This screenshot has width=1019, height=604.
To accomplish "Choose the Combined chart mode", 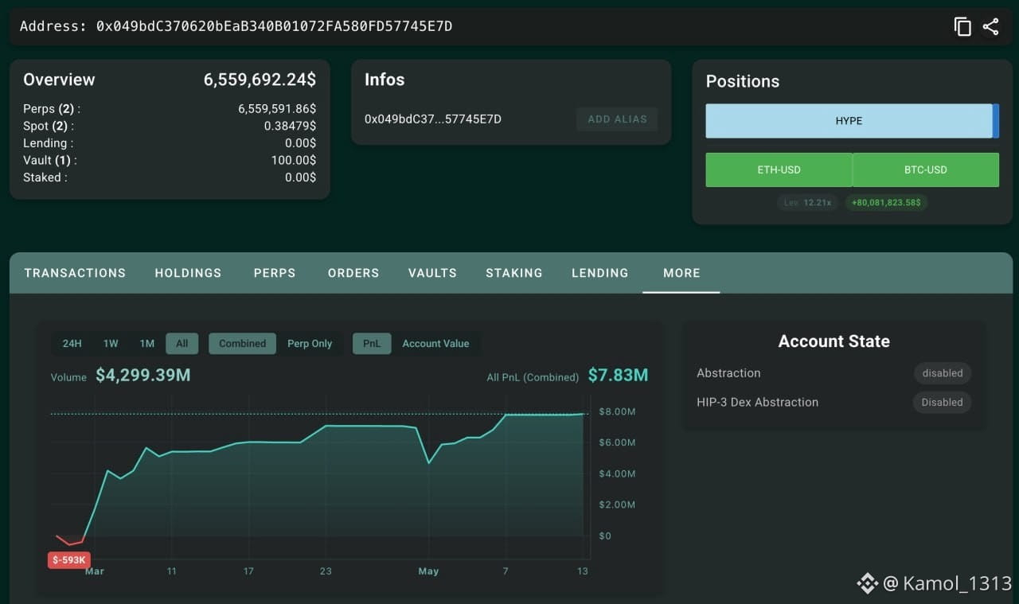I will pyautogui.click(x=242, y=344).
